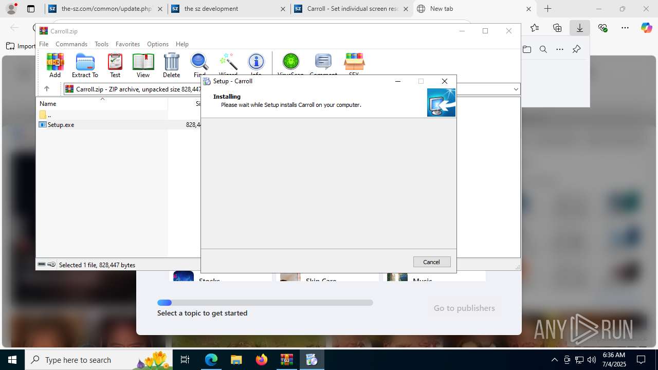This screenshot has width=658, height=370.
Task: Open the notification center icon
Action: coord(641,360)
